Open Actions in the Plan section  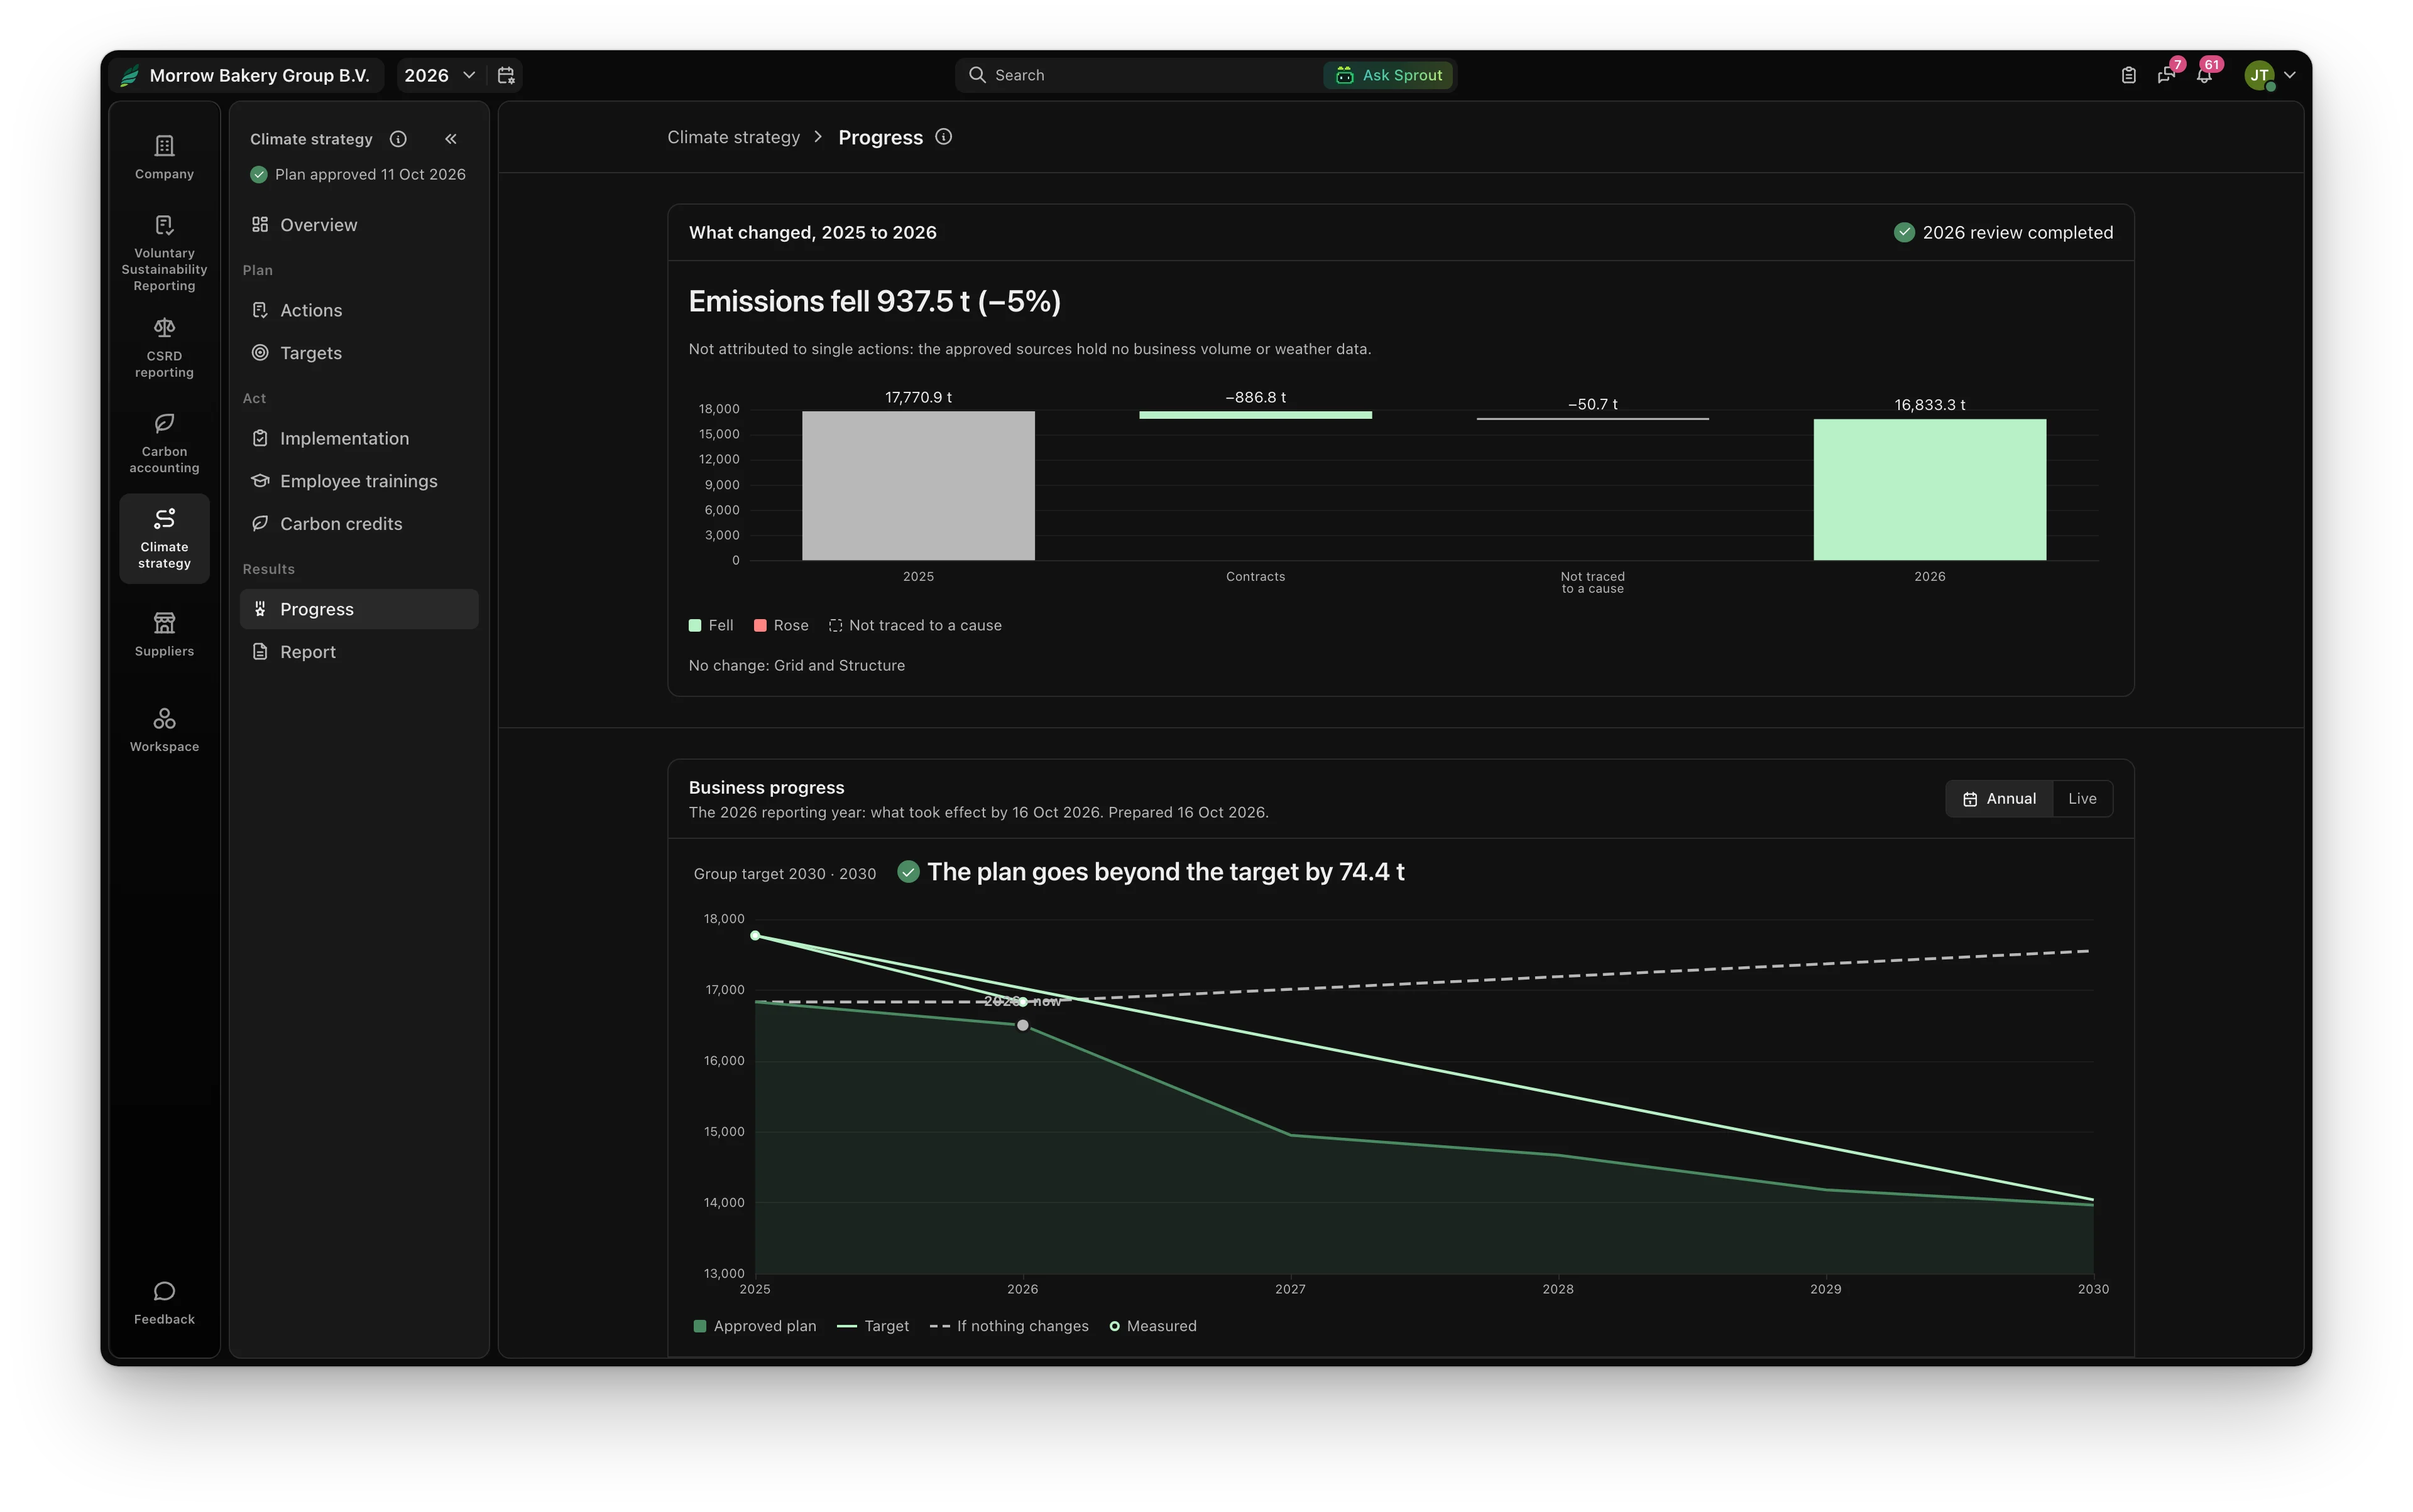coord(359,310)
